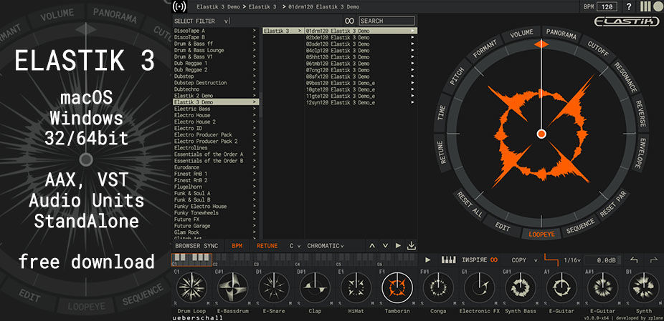The width and height of the screenshot is (664, 321).
Task: Mute the Drum Loop pad with its M
Action: point(208,303)
